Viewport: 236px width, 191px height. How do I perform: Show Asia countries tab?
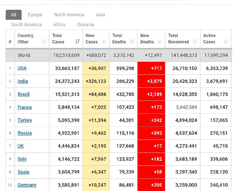100,15
